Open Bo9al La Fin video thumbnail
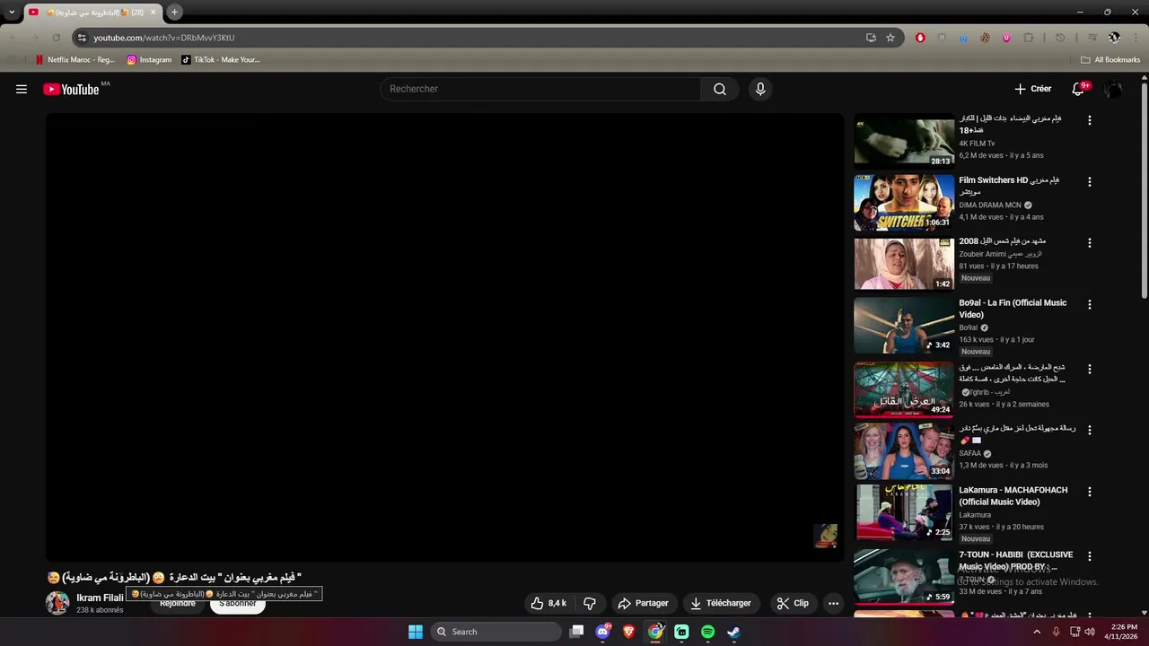The height and width of the screenshot is (646, 1149). pyautogui.click(x=904, y=325)
